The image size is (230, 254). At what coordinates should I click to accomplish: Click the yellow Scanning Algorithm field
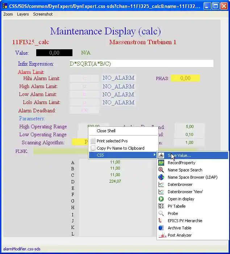coord(80,142)
